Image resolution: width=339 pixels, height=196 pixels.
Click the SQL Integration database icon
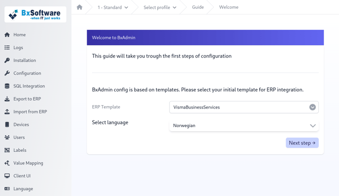point(7,86)
